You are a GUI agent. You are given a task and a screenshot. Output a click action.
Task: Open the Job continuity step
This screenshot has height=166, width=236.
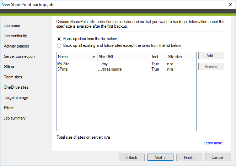pyautogui.click(x=15, y=36)
